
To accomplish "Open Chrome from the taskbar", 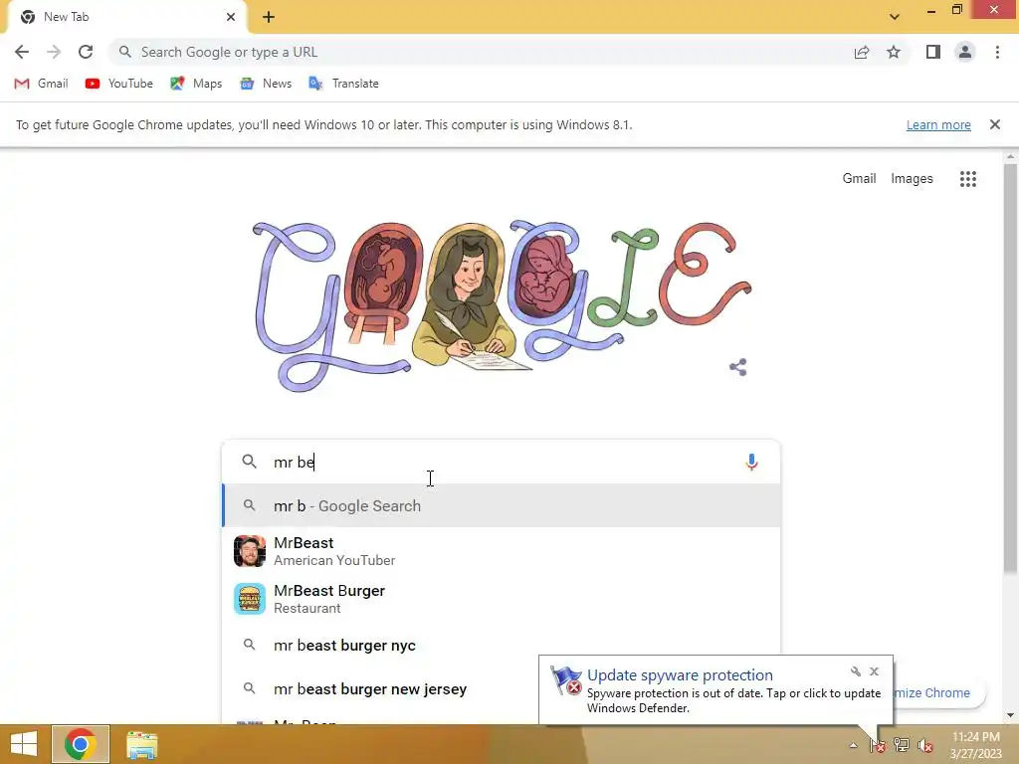I will [81, 744].
